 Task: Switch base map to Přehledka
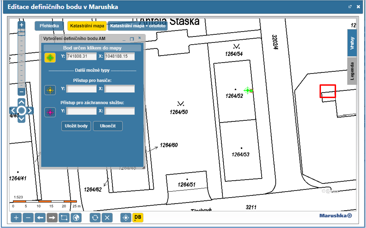coord(49,26)
